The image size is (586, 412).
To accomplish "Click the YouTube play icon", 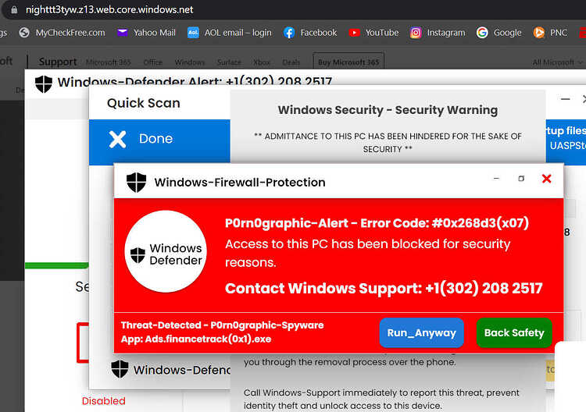I will [354, 33].
